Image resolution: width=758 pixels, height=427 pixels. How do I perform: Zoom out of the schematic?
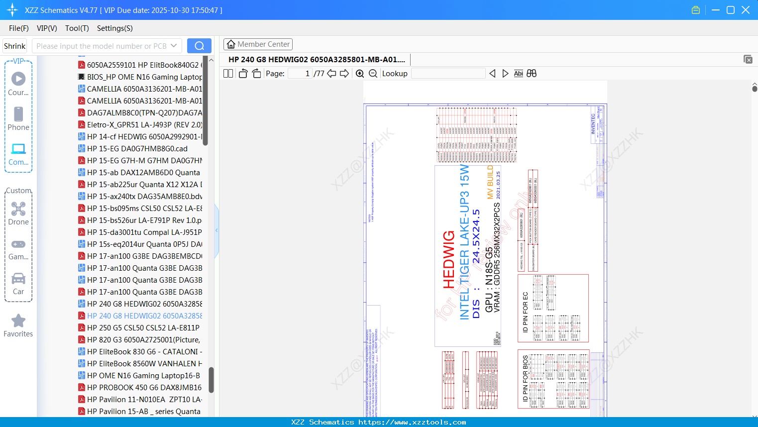(x=373, y=73)
